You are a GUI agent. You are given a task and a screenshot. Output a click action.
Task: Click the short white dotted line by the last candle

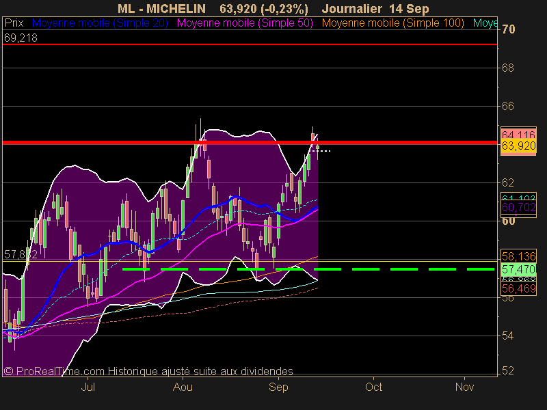click(321, 151)
